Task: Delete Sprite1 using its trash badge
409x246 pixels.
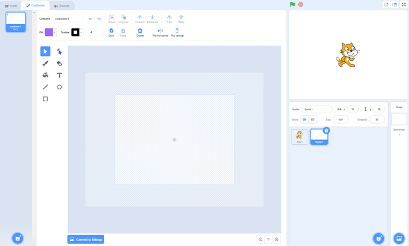Action: pyautogui.click(x=326, y=130)
